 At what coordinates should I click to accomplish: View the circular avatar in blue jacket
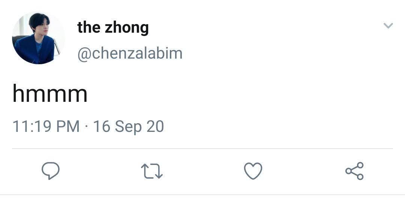click(x=38, y=38)
